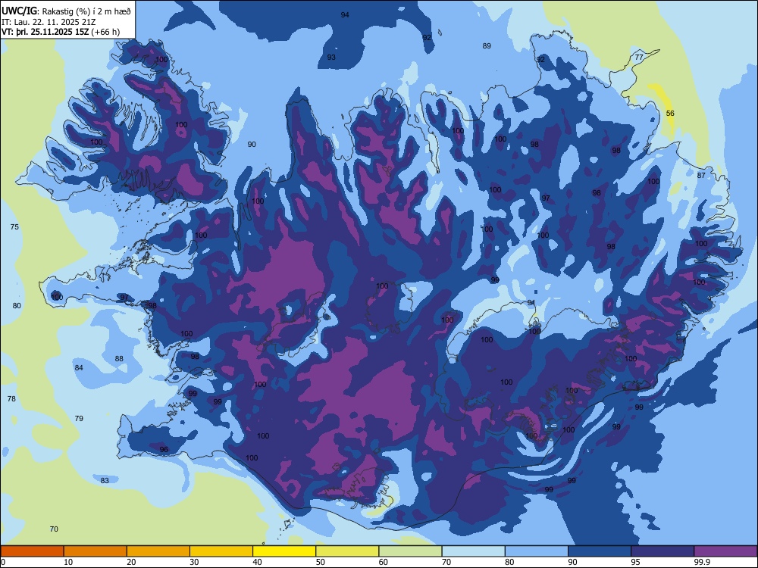
Task: Click the 0–10 dark orange legend swatch
Action: pos(32,551)
